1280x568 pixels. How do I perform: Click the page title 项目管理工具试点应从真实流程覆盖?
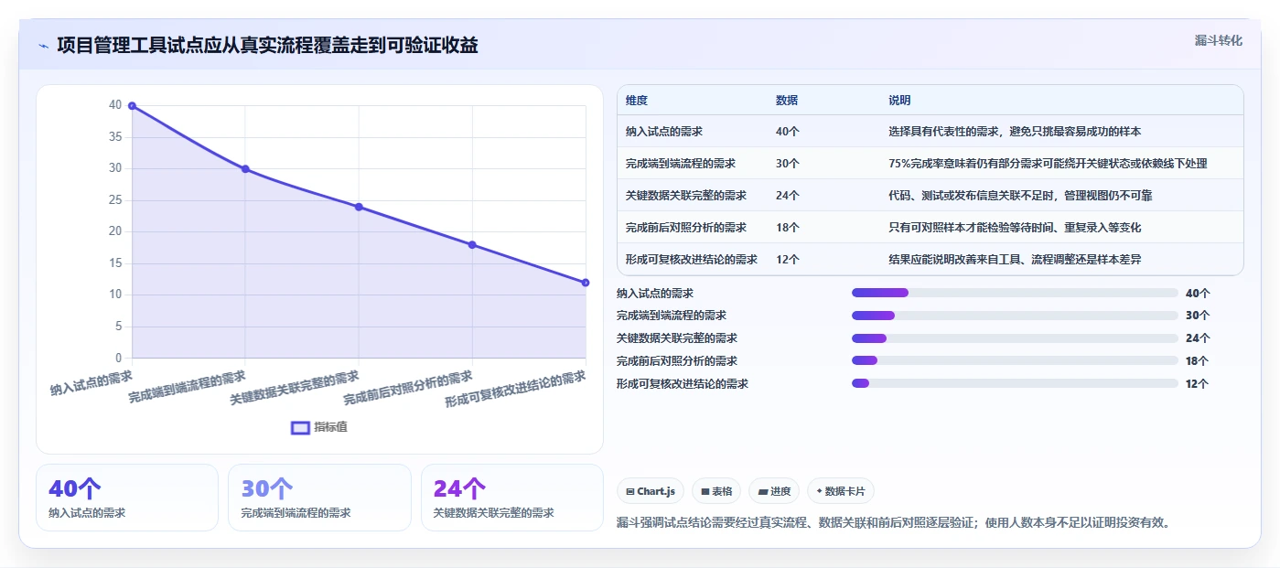tap(267, 46)
